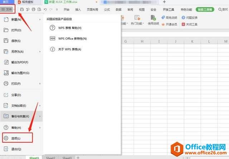Select the green 智能工具箱 tab
Viewport: 229px width, 159px height.
tap(205, 10)
